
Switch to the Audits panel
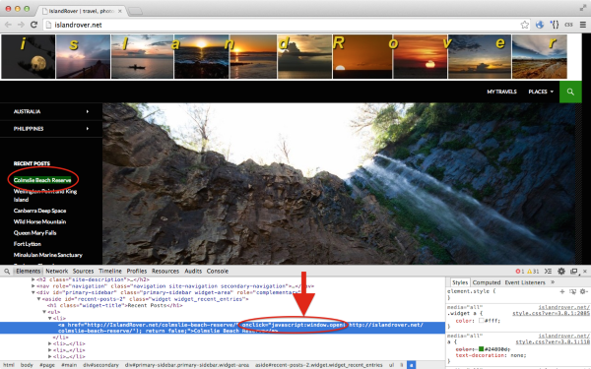click(193, 272)
